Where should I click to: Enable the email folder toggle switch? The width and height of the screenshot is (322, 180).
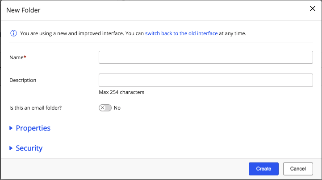point(105,108)
